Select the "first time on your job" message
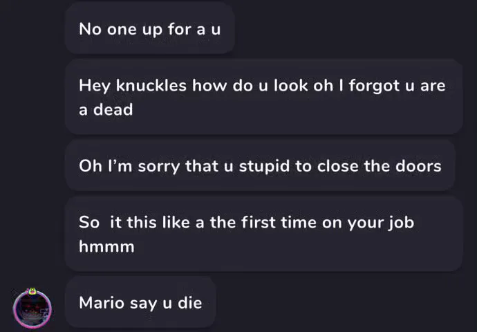 [x=263, y=234]
